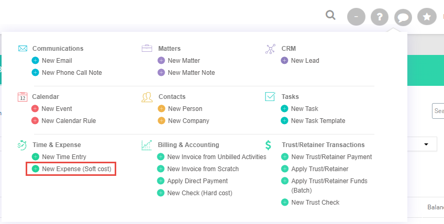The image size is (444, 224).
Task: Choose New Time Entry
Action: click(x=64, y=157)
